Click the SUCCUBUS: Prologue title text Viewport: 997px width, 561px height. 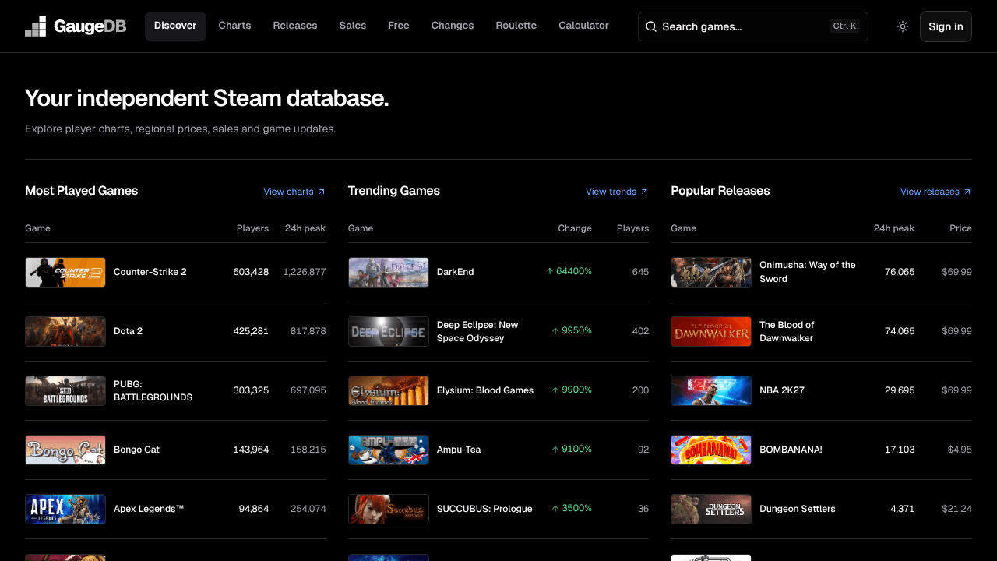coord(484,509)
